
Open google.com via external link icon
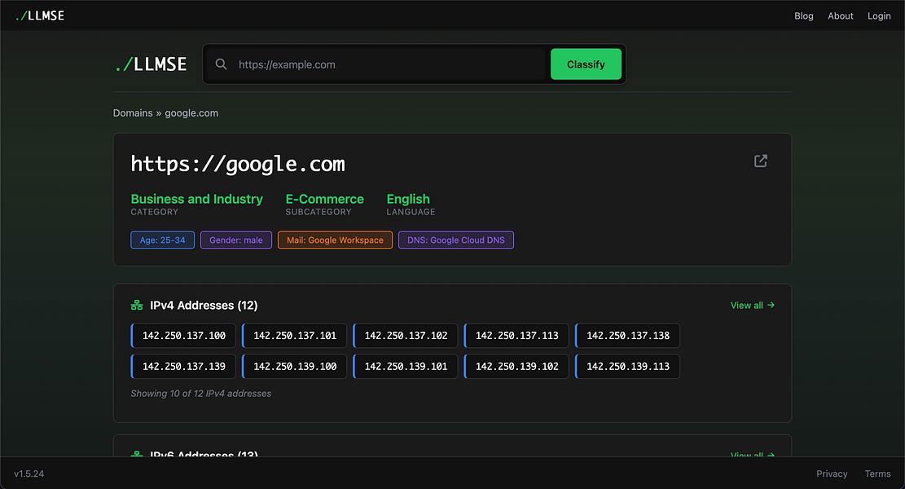[760, 161]
